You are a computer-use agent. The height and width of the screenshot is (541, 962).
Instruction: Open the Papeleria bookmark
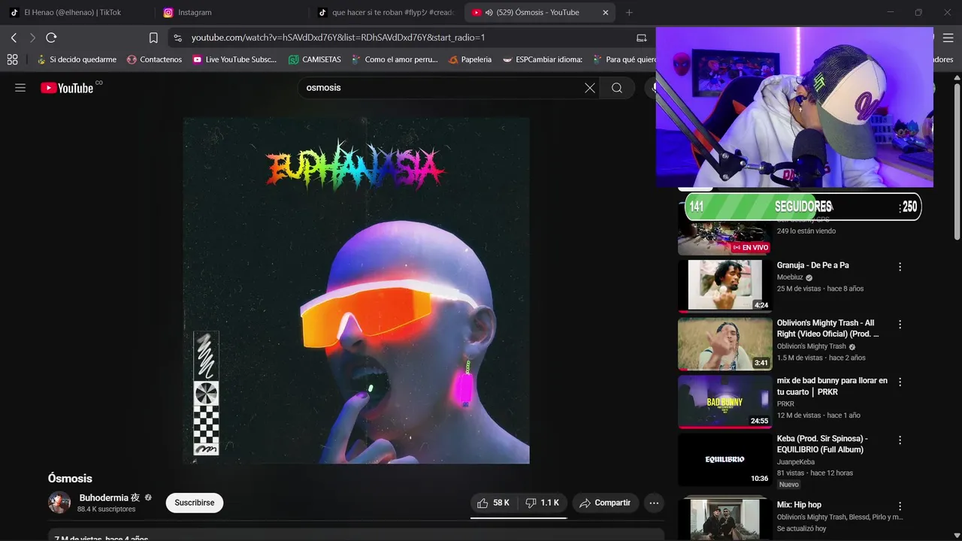pyautogui.click(x=470, y=59)
